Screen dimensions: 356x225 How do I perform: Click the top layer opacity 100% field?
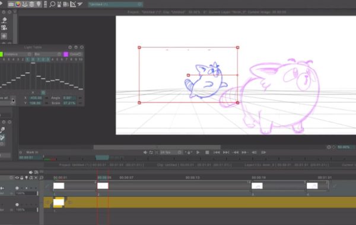26,193
